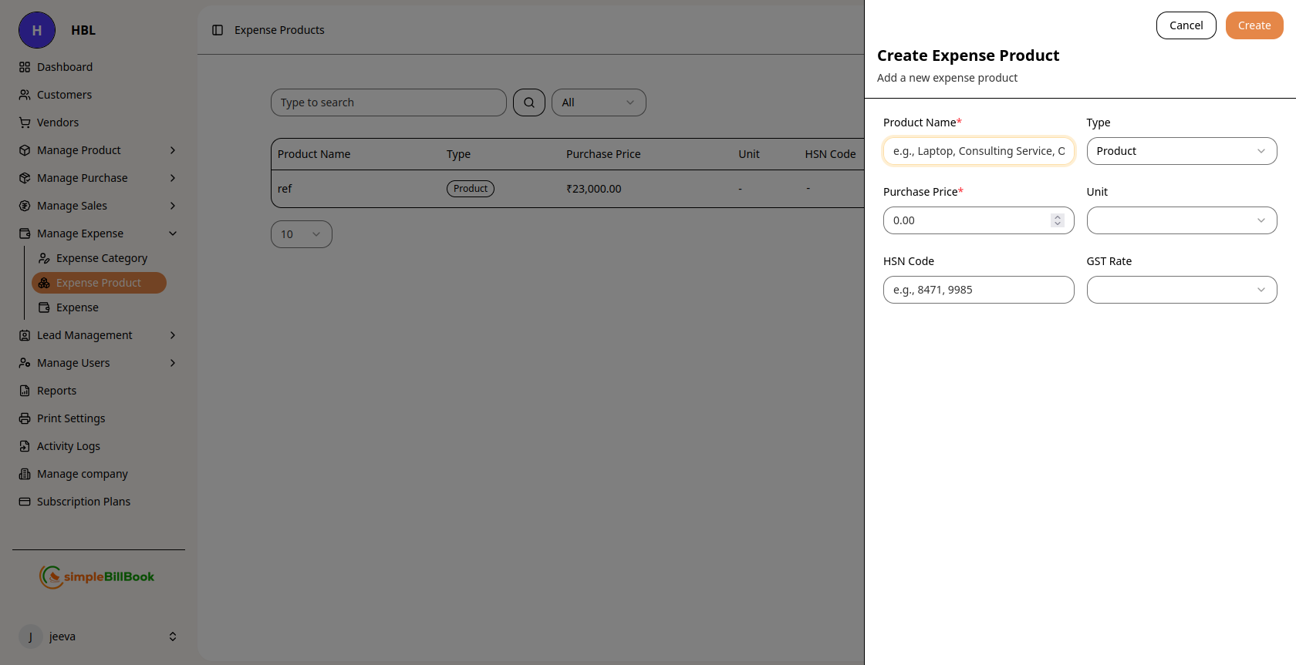Click the Type to search box
The height and width of the screenshot is (665, 1296).
point(389,102)
